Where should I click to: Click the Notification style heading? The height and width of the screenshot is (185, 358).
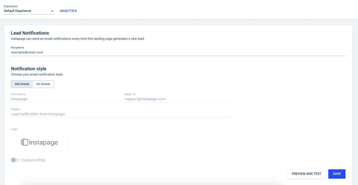coord(29,69)
